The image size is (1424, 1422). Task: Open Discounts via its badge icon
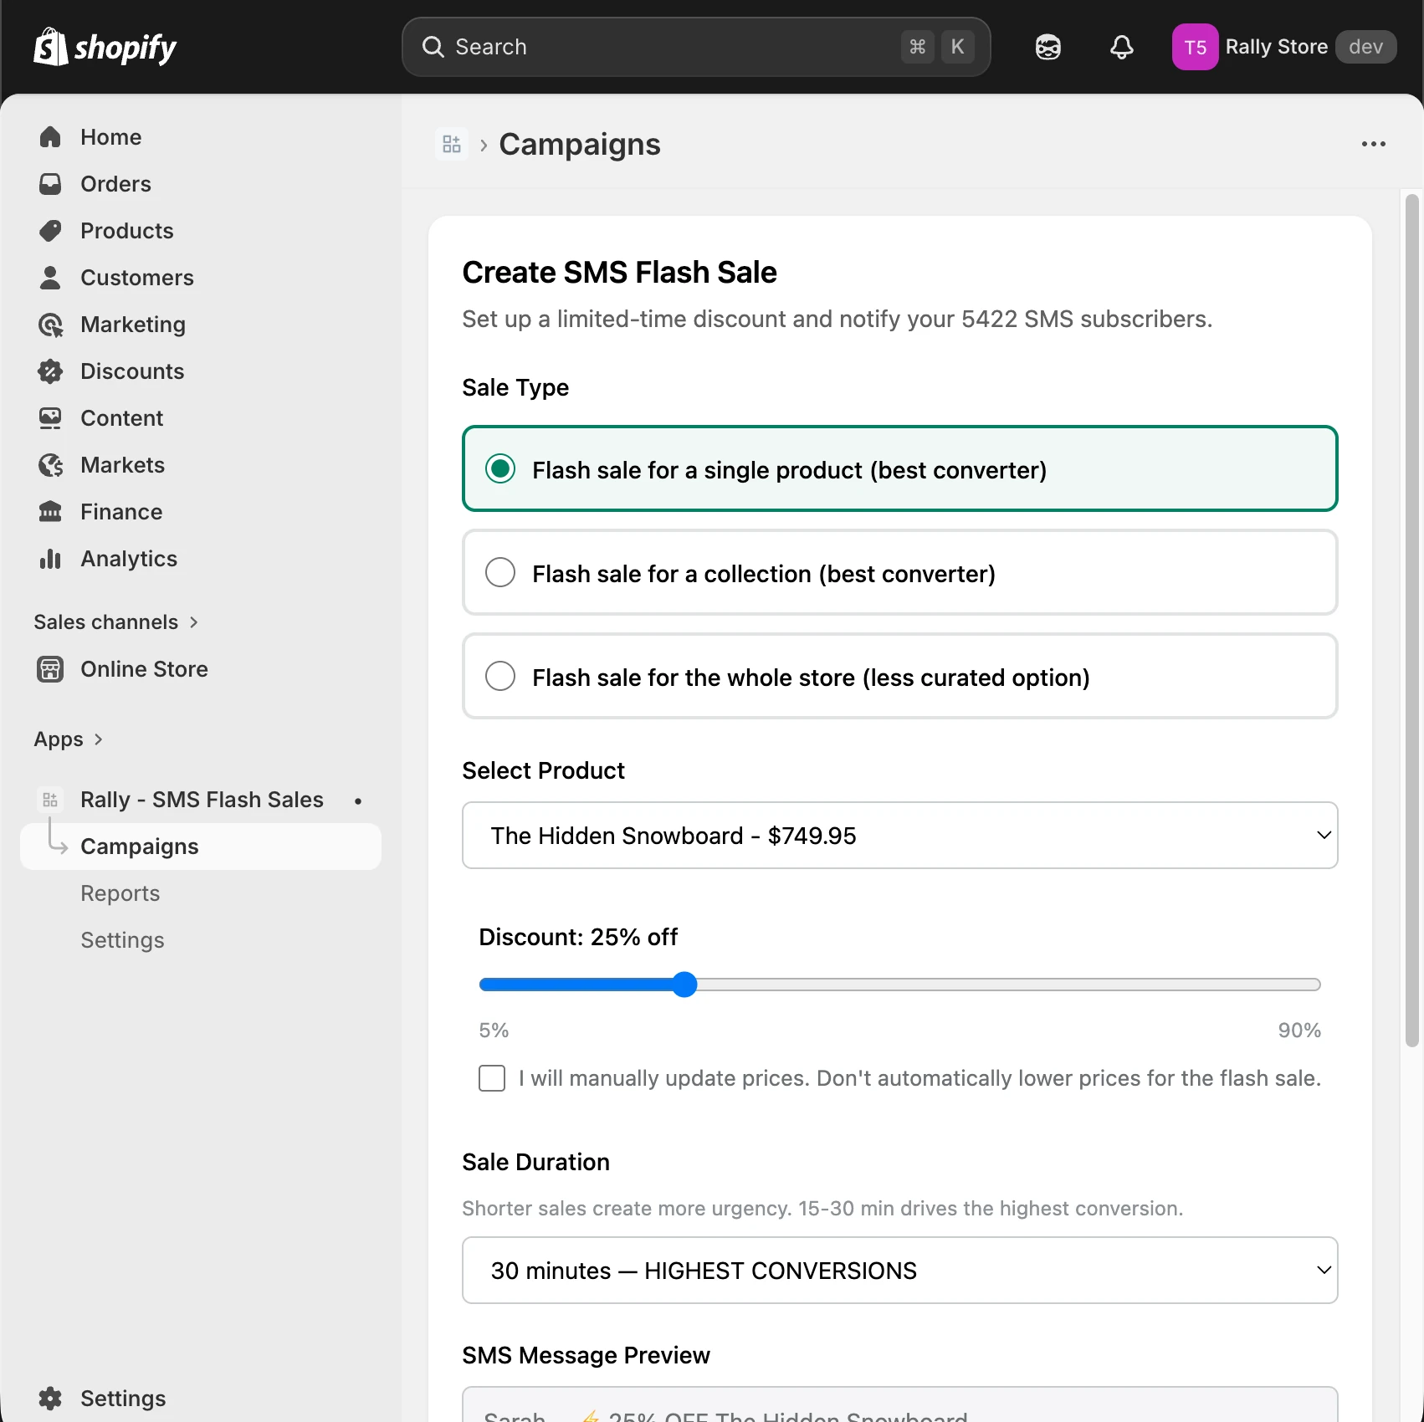tap(50, 371)
